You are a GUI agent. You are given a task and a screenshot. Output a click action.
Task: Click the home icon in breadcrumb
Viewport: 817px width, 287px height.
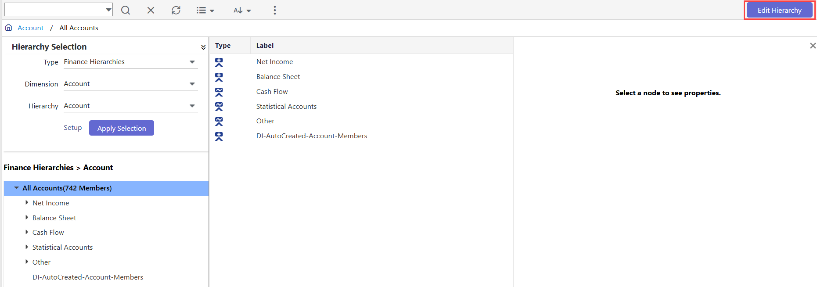coord(8,28)
